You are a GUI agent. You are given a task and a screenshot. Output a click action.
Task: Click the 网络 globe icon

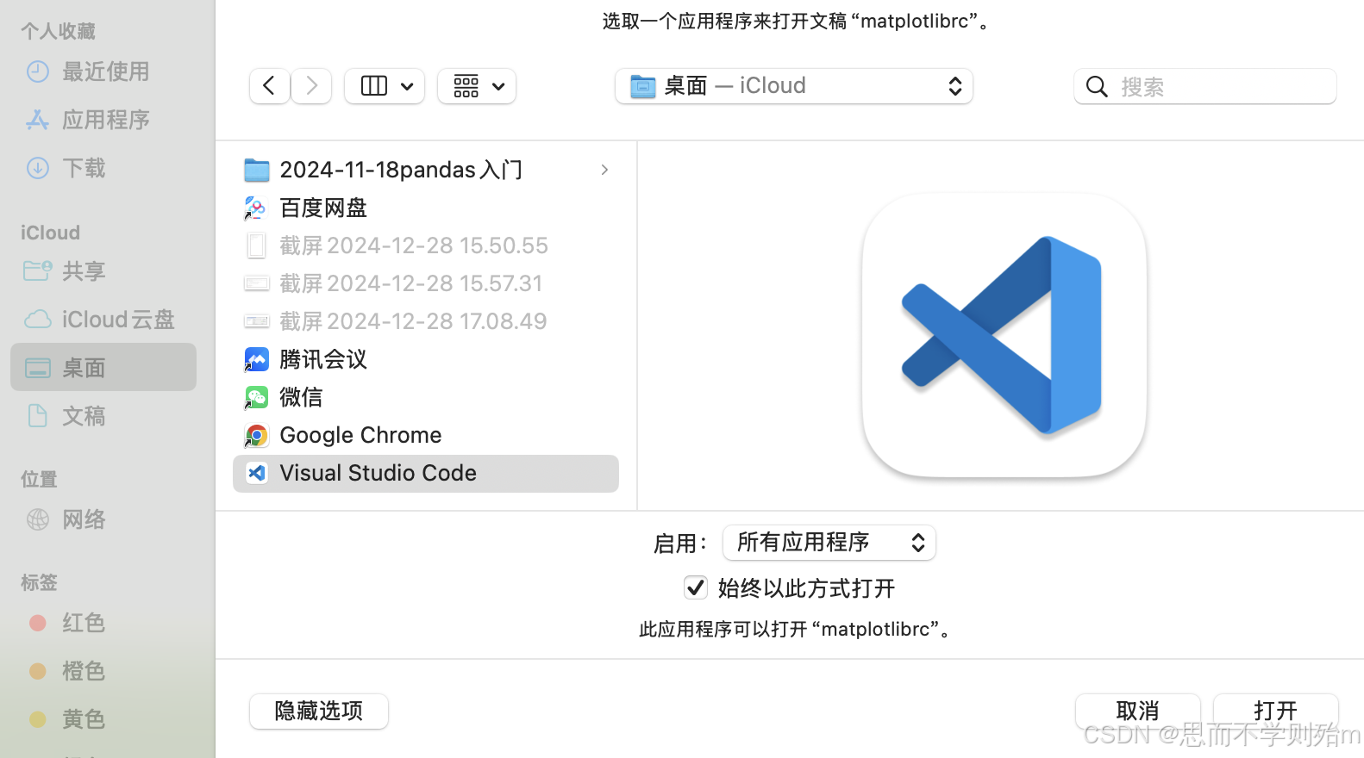click(x=38, y=519)
